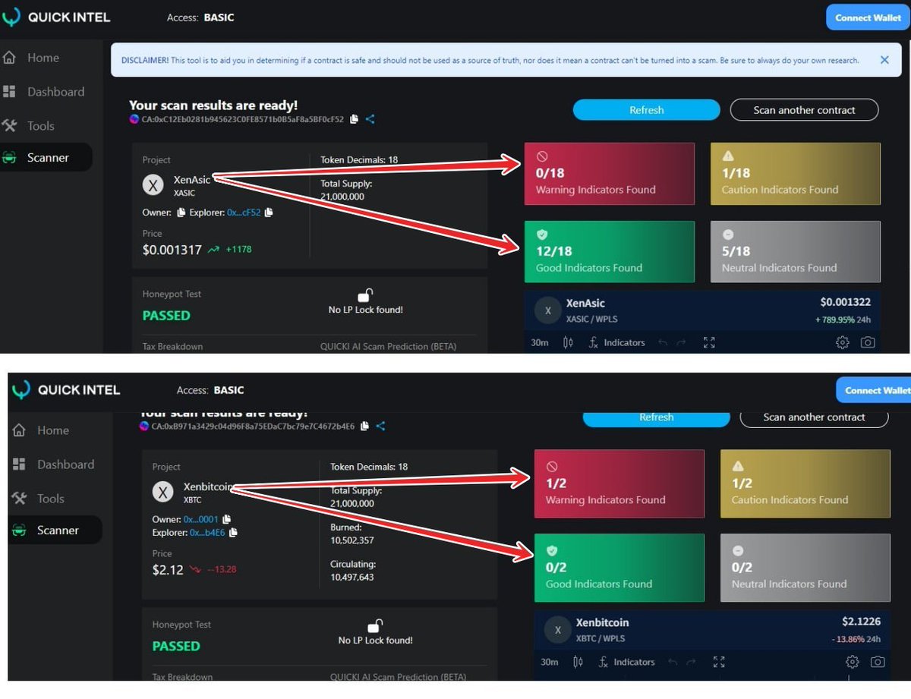The image size is (911, 699).
Task: Open Indicators on XBTC / WPLS chart
Action: coord(626,662)
